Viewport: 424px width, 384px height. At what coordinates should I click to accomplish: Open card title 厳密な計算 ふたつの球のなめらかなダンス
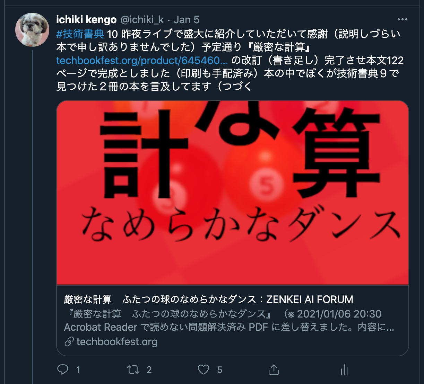point(209,299)
